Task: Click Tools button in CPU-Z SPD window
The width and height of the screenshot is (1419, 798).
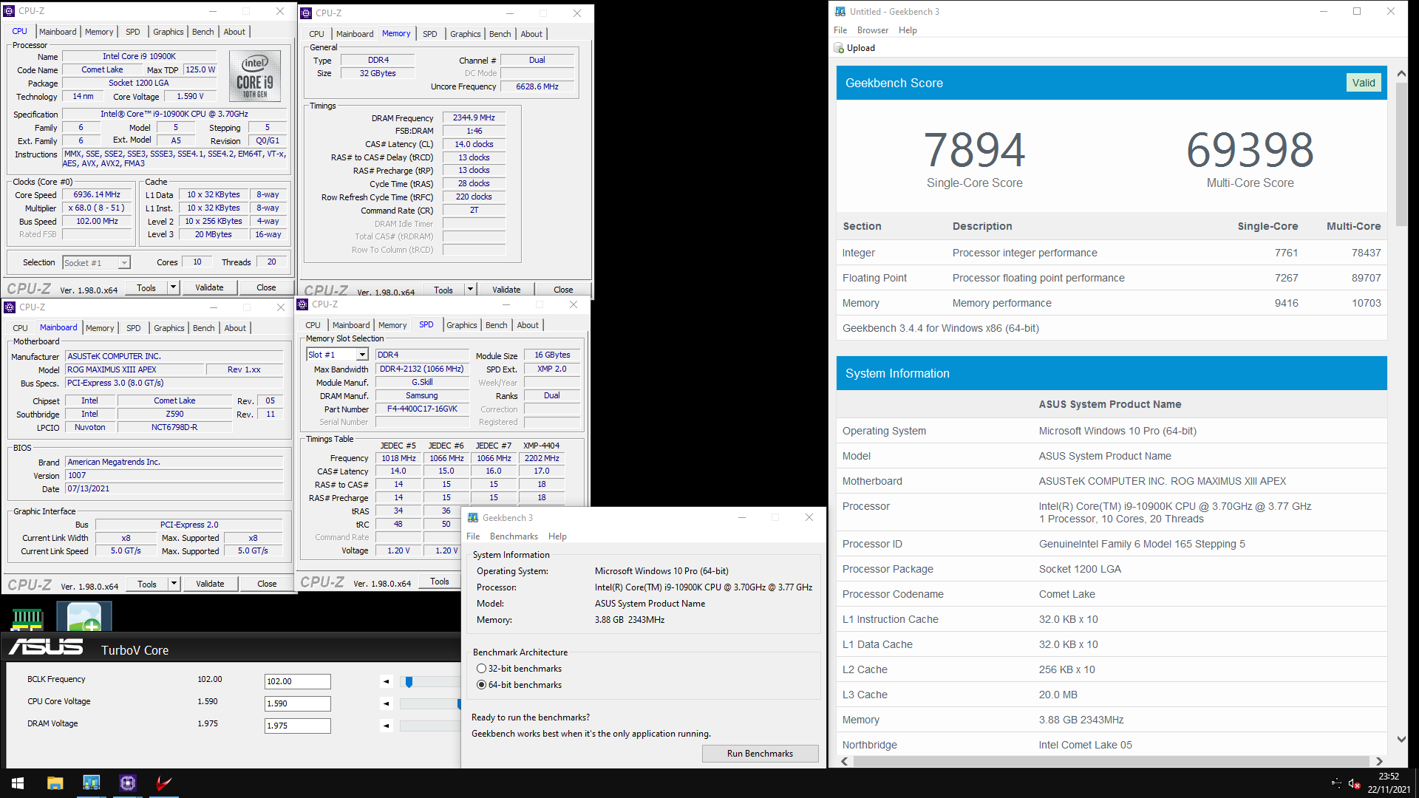Action: [439, 582]
